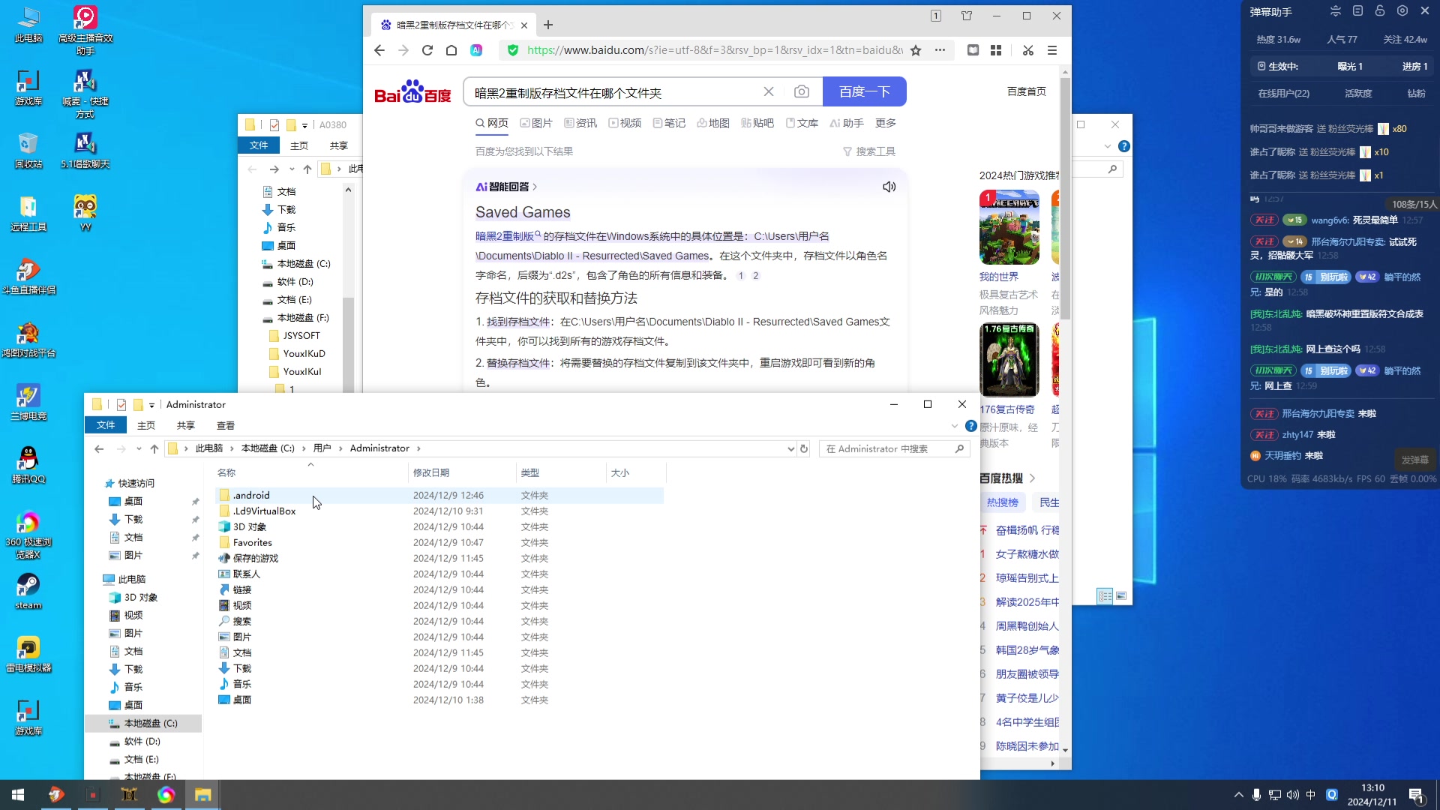
Task: Reload the Baidu results page
Action: coord(427,50)
